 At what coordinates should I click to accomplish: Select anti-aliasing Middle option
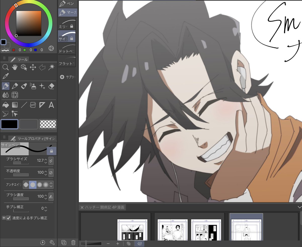tap(39, 185)
